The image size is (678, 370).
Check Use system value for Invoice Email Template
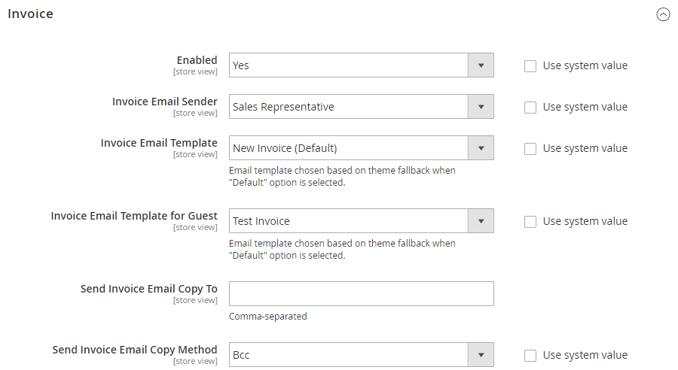click(x=530, y=149)
